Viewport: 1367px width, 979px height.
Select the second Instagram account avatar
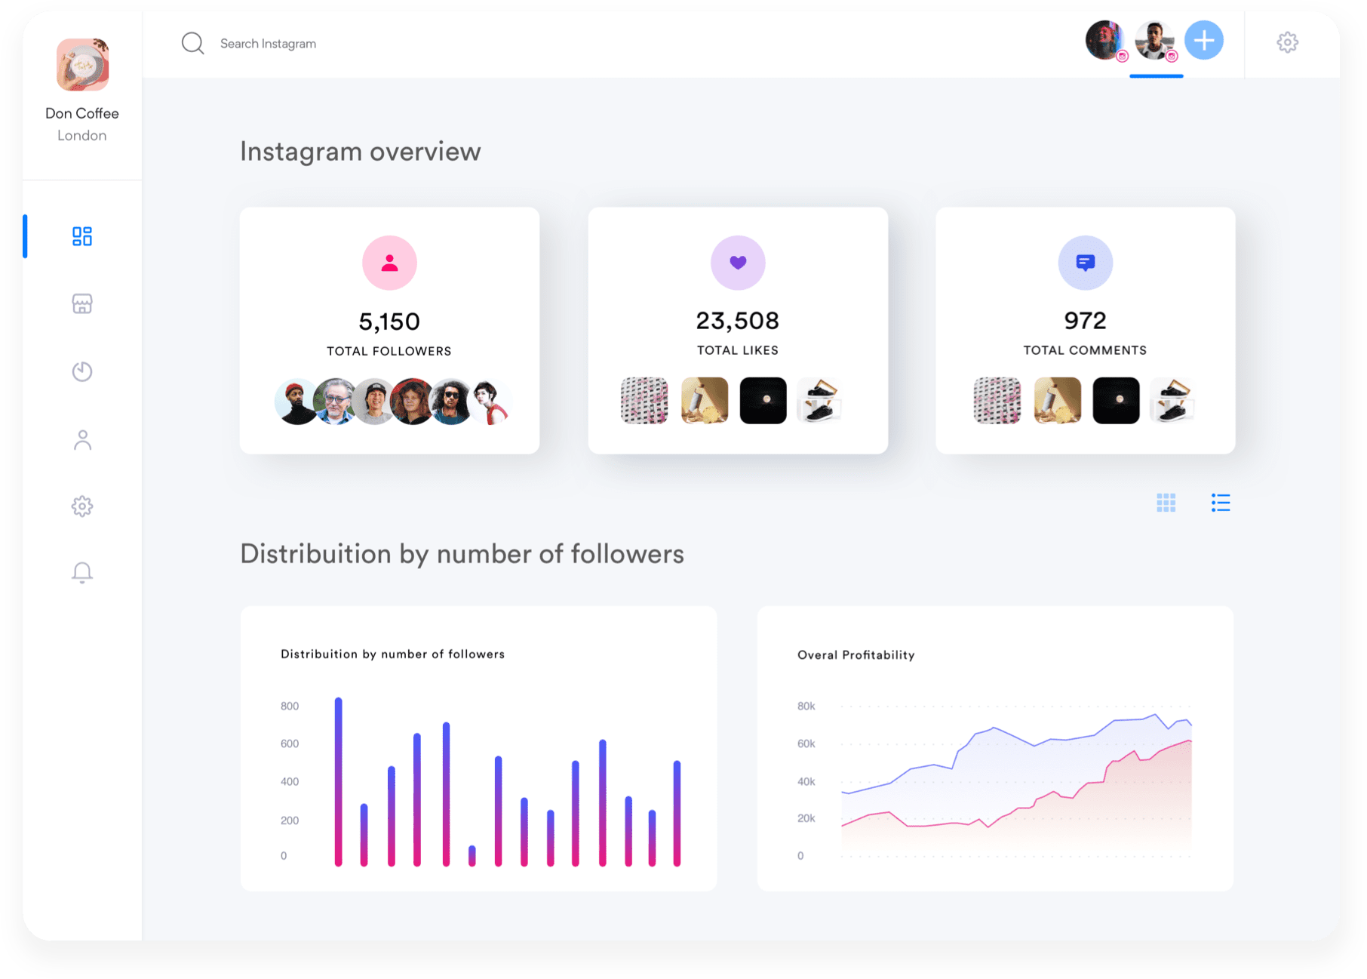1154,40
